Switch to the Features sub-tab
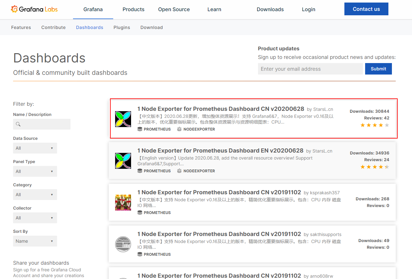The width and height of the screenshot is (412, 279). pyautogui.click(x=21, y=27)
